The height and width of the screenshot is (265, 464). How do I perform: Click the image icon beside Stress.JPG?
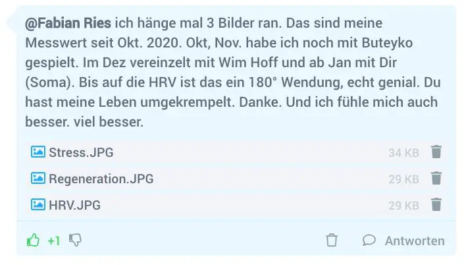pyautogui.click(x=38, y=152)
